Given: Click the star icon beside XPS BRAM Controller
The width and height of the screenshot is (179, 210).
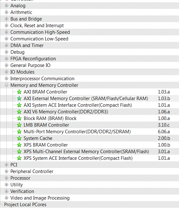Looking at the screenshot, I should click(x=19, y=145).
